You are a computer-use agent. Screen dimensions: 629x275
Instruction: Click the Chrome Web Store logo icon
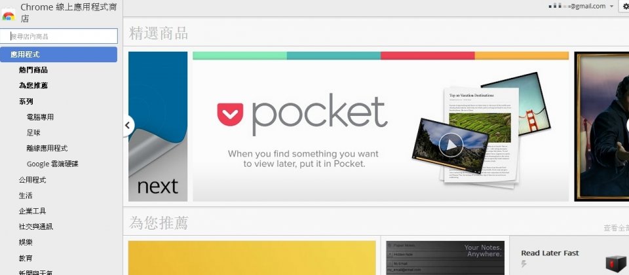coord(9,16)
